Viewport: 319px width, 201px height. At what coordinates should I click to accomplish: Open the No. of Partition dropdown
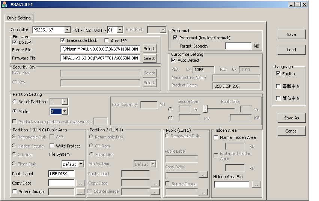(x=65, y=101)
